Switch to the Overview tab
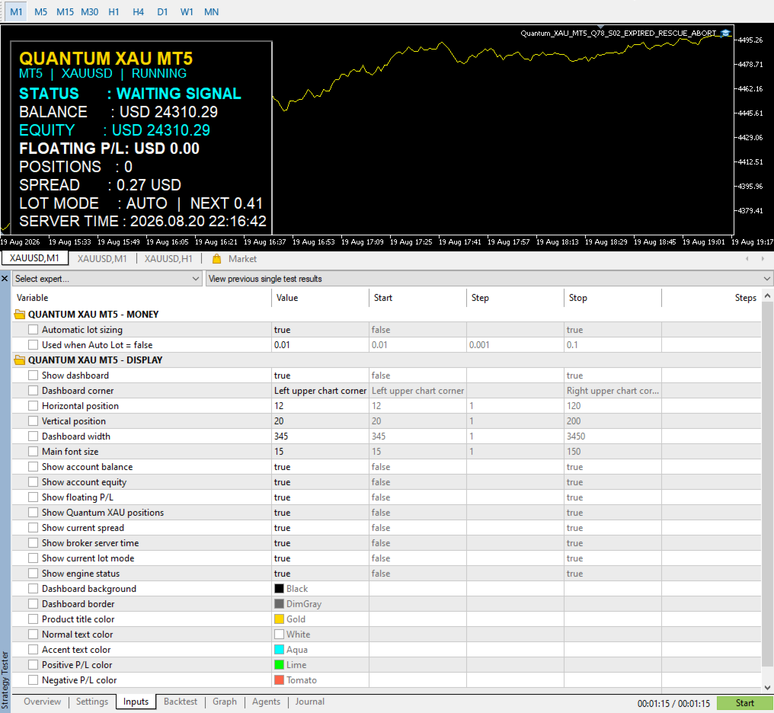The width and height of the screenshot is (774, 713). [x=43, y=702]
